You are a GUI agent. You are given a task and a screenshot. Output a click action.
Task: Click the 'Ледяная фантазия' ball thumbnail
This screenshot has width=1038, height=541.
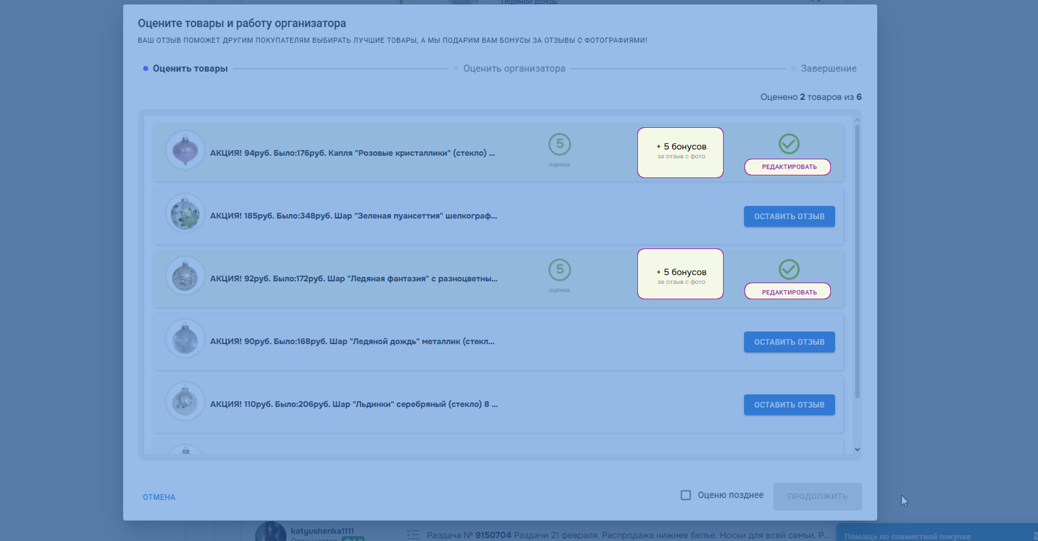(x=185, y=276)
